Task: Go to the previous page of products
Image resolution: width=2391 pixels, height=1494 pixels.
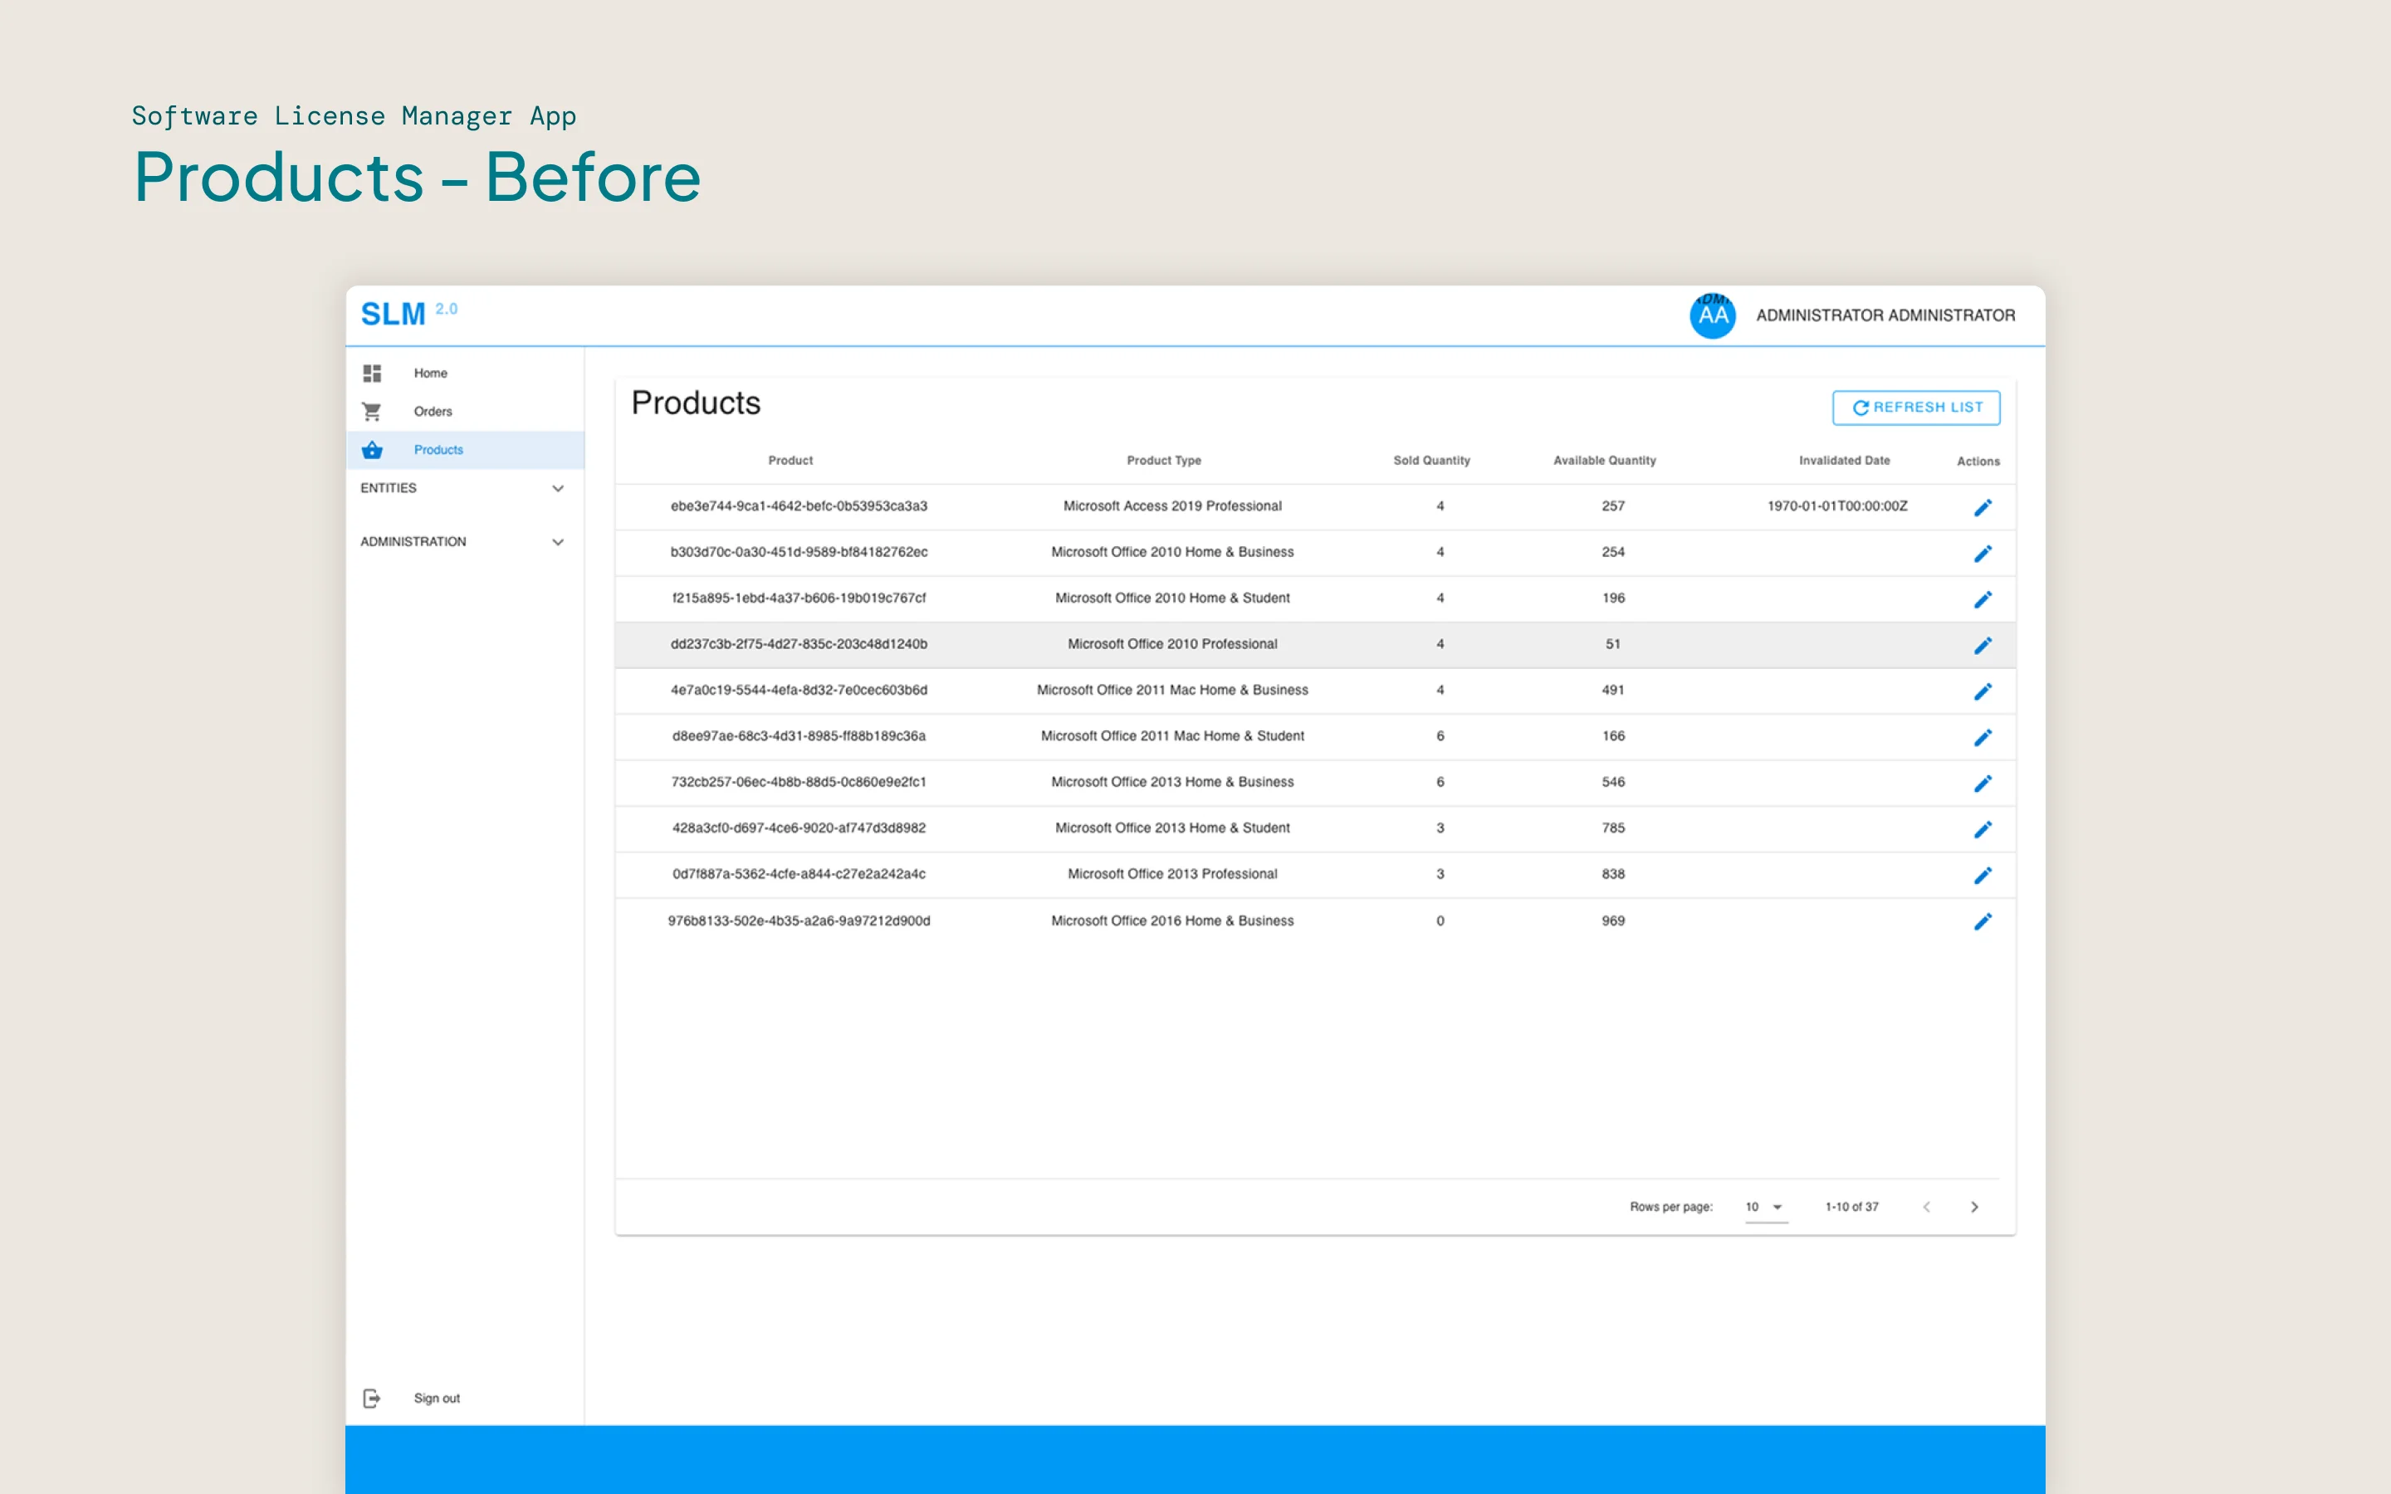Action: (x=1927, y=1207)
